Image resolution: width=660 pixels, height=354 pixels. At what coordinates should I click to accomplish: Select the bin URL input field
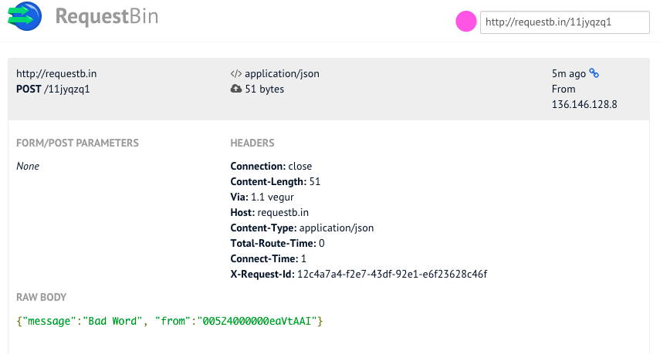click(565, 22)
